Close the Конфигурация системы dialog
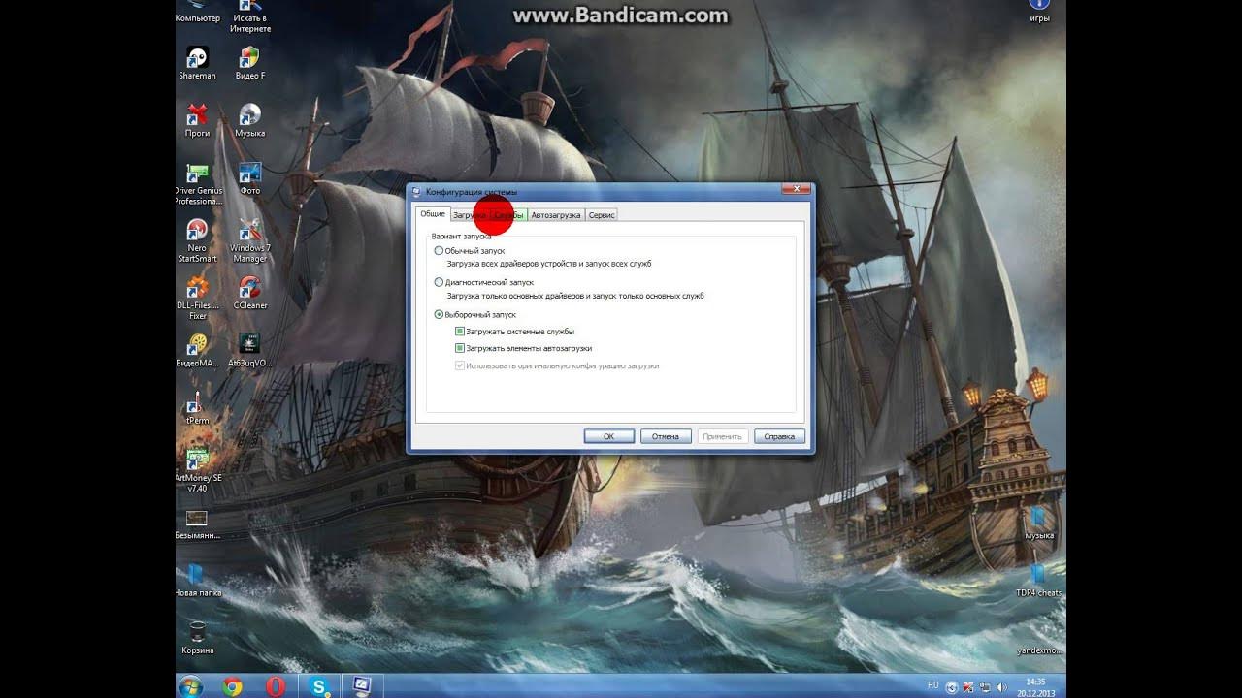1242x698 pixels. coord(796,189)
